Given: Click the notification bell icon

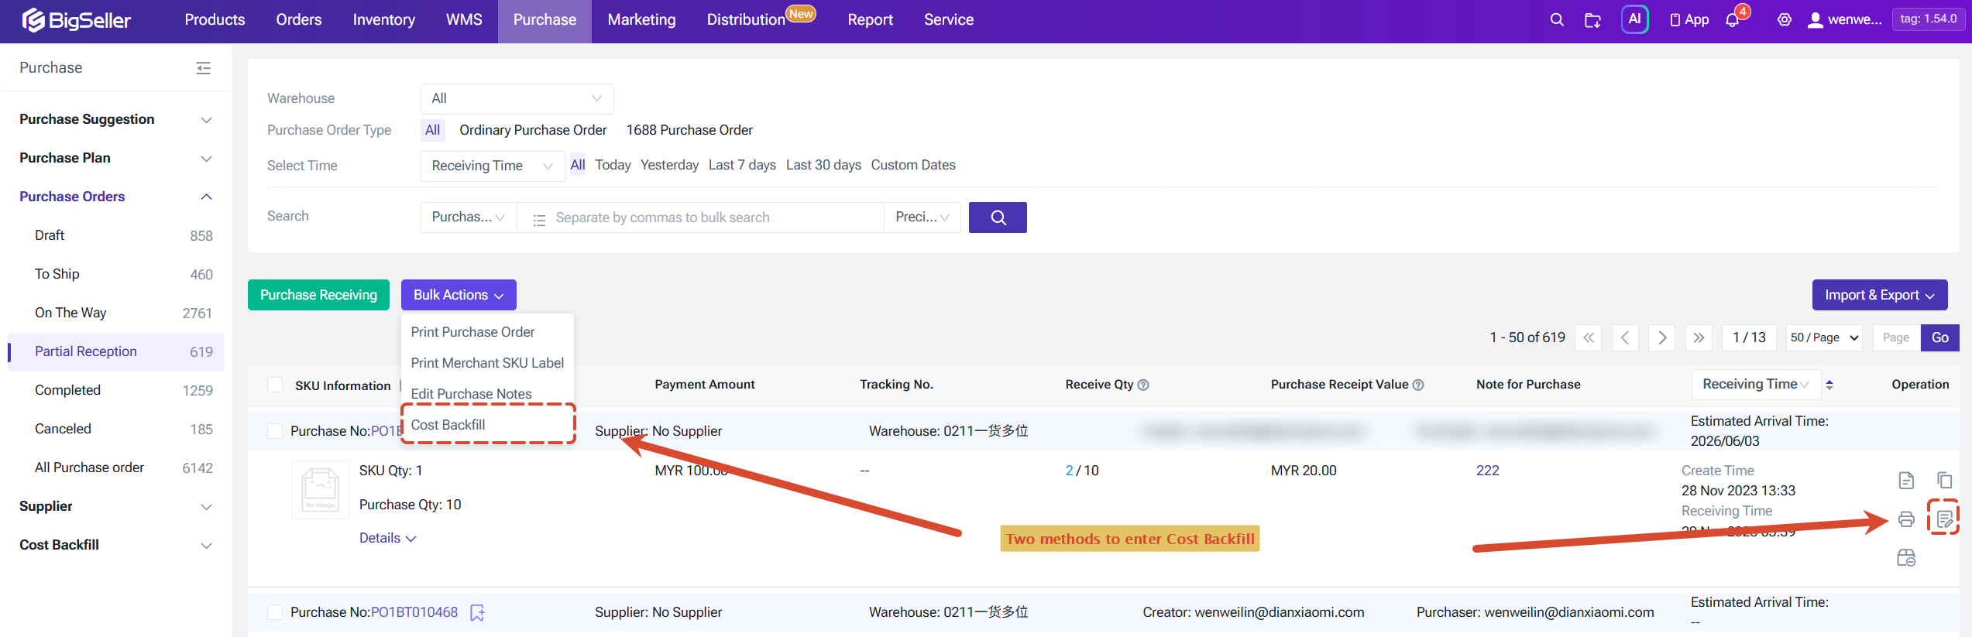Looking at the screenshot, I should (1733, 20).
